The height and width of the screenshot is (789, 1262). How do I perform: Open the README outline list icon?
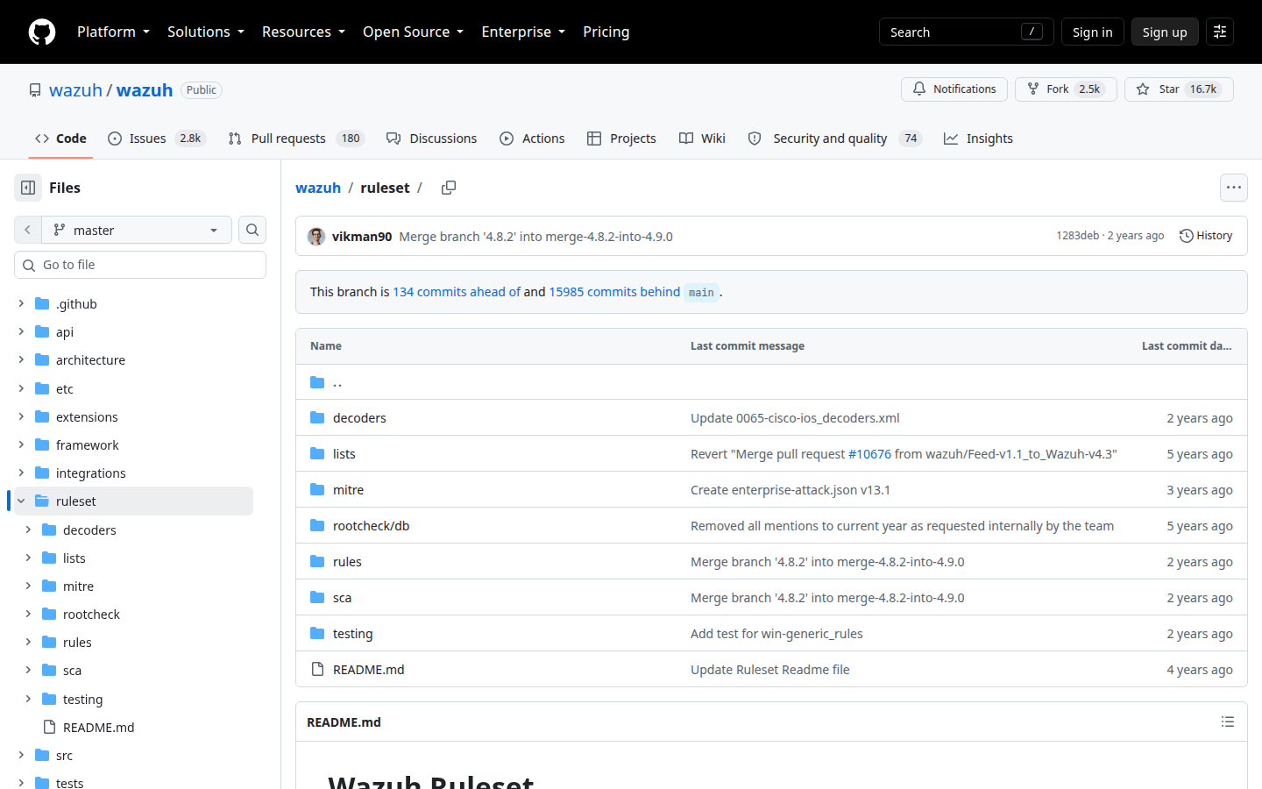pos(1228,722)
